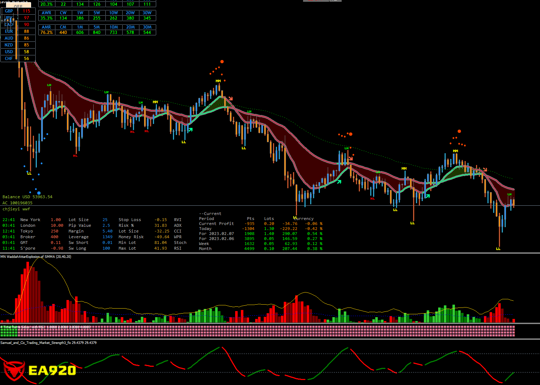Click the Samuel_and_Co Market Strength indicator label

48,342
